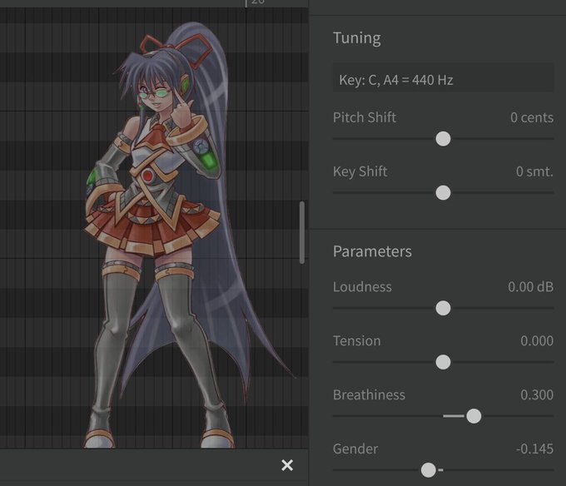Click the Loudness slider handle
The width and height of the screenshot is (566, 486).
[x=443, y=308]
